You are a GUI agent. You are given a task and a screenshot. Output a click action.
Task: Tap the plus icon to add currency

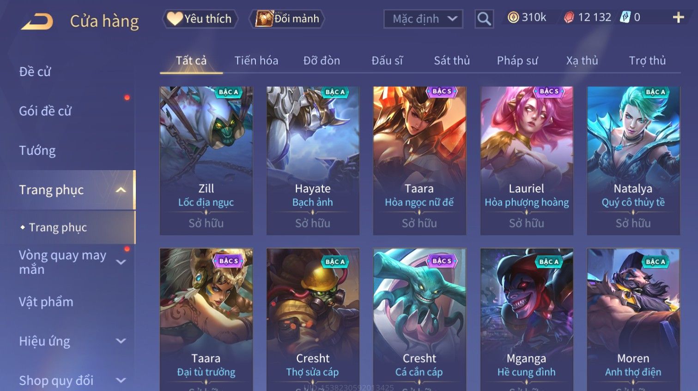click(678, 18)
